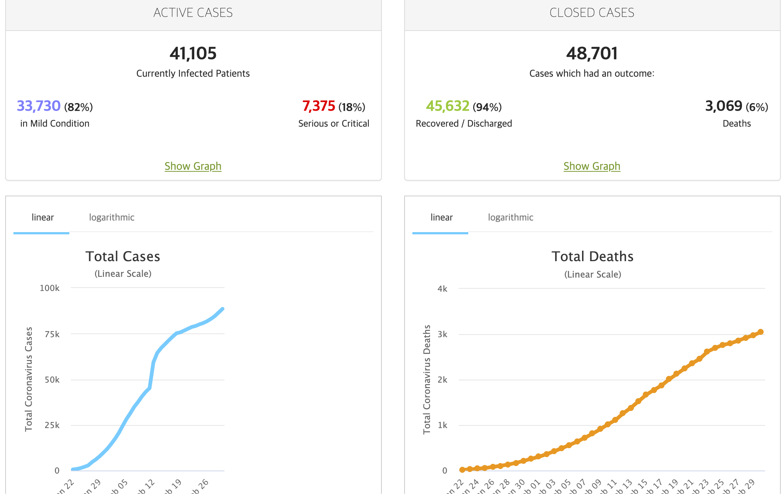783x494 pixels.
Task: Click the 7,375 serious or critical number
Action: [x=319, y=106]
